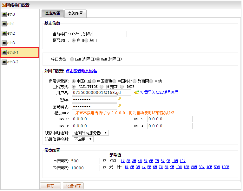
Task: Click the 保存 button
Action: coord(50,186)
